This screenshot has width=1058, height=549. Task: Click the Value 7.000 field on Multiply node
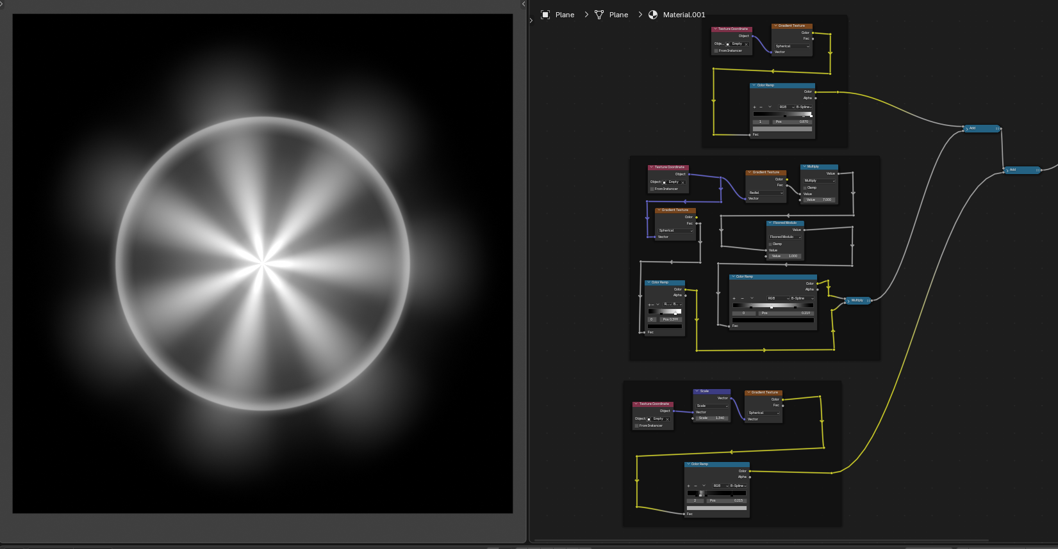(818, 200)
